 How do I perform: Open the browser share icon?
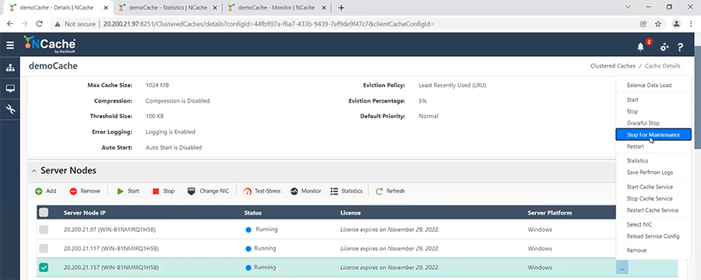coord(643,23)
